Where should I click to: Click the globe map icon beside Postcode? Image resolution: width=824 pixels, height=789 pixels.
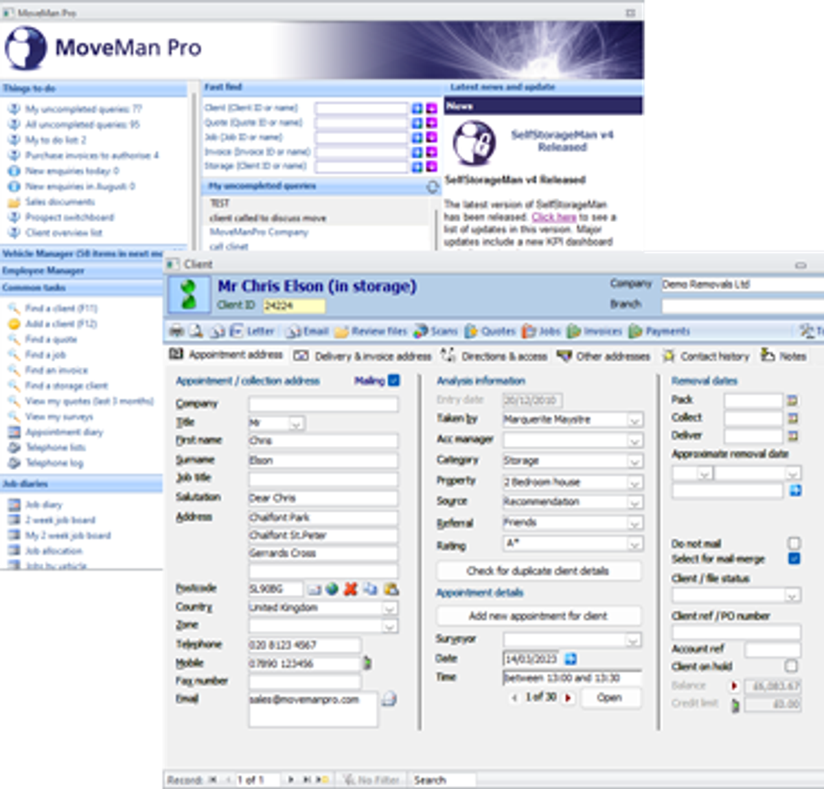coord(332,589)
